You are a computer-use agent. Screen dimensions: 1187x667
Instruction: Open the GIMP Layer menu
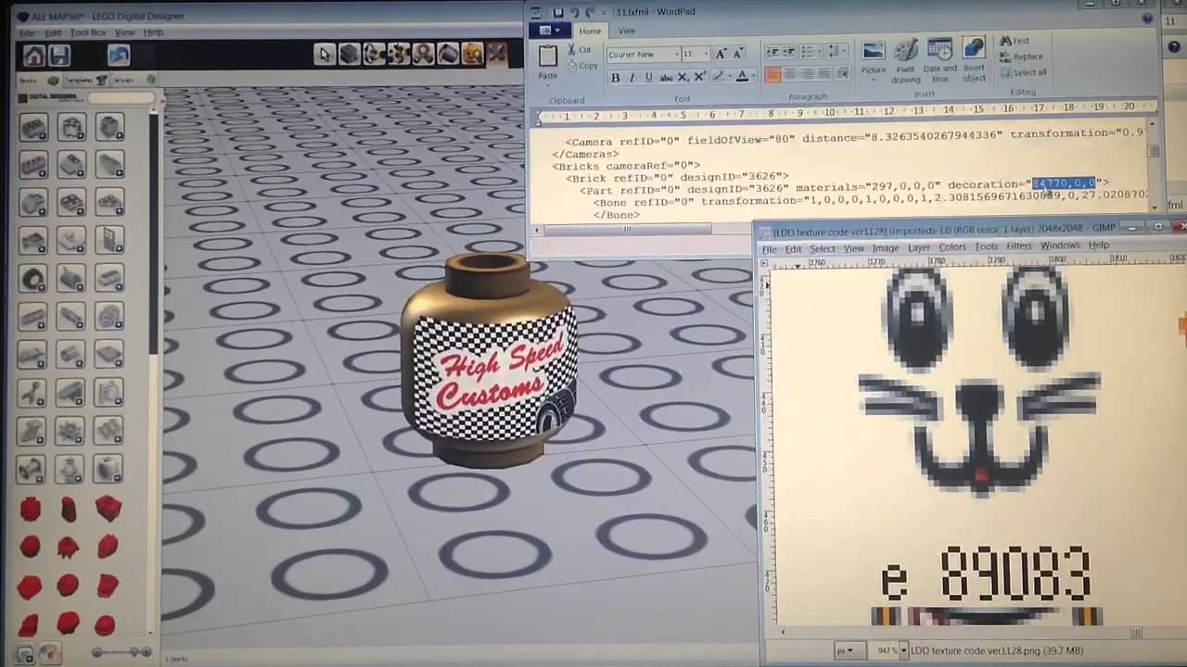[x=919, y=248]
